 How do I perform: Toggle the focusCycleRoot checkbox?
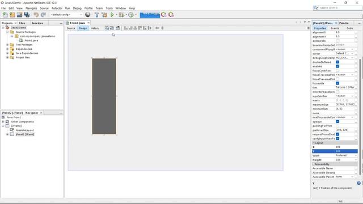(337, 70)
